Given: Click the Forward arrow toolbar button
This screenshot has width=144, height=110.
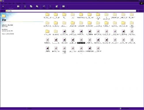Looking at the screenshot, I should (11, 7).
